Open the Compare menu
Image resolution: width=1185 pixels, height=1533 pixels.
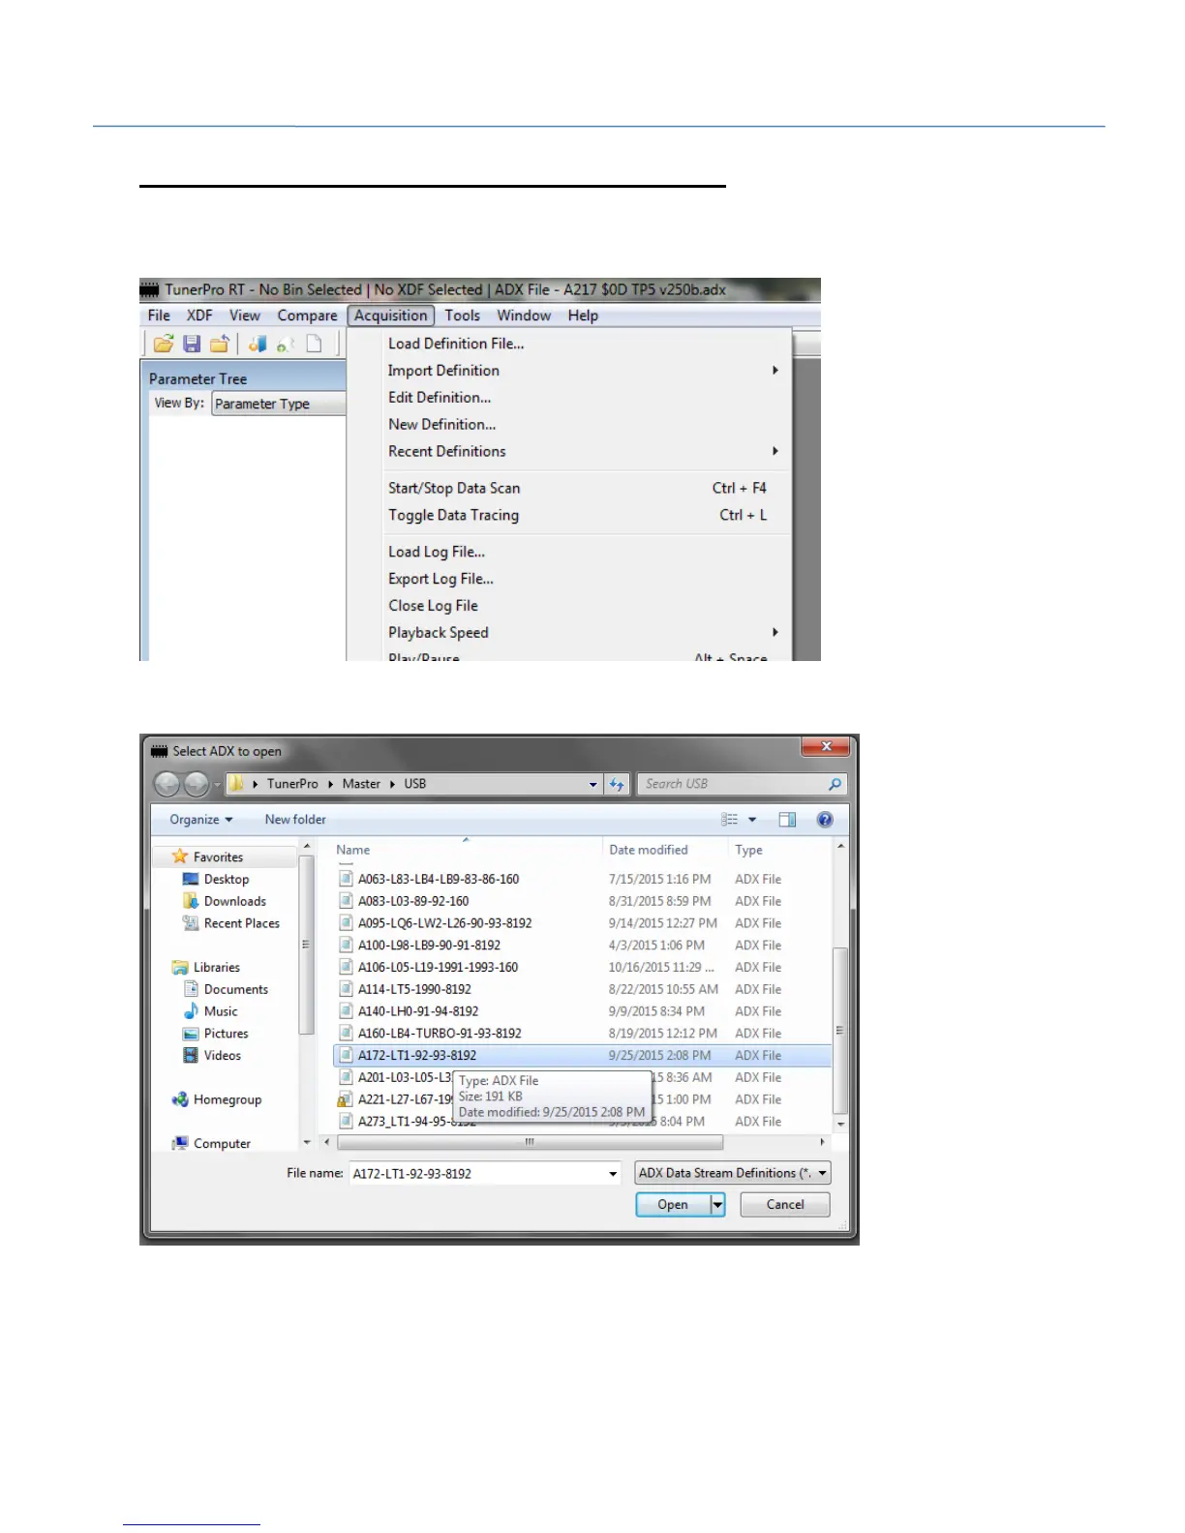click(307, 316)
